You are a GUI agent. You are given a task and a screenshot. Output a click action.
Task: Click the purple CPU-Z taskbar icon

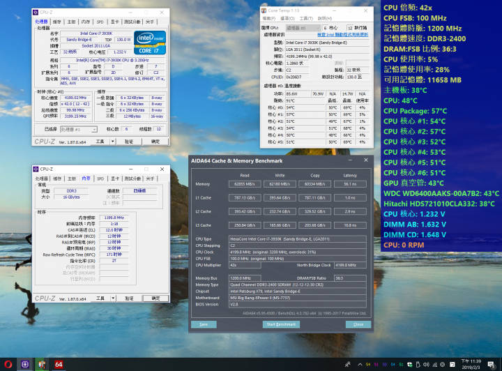25,364
